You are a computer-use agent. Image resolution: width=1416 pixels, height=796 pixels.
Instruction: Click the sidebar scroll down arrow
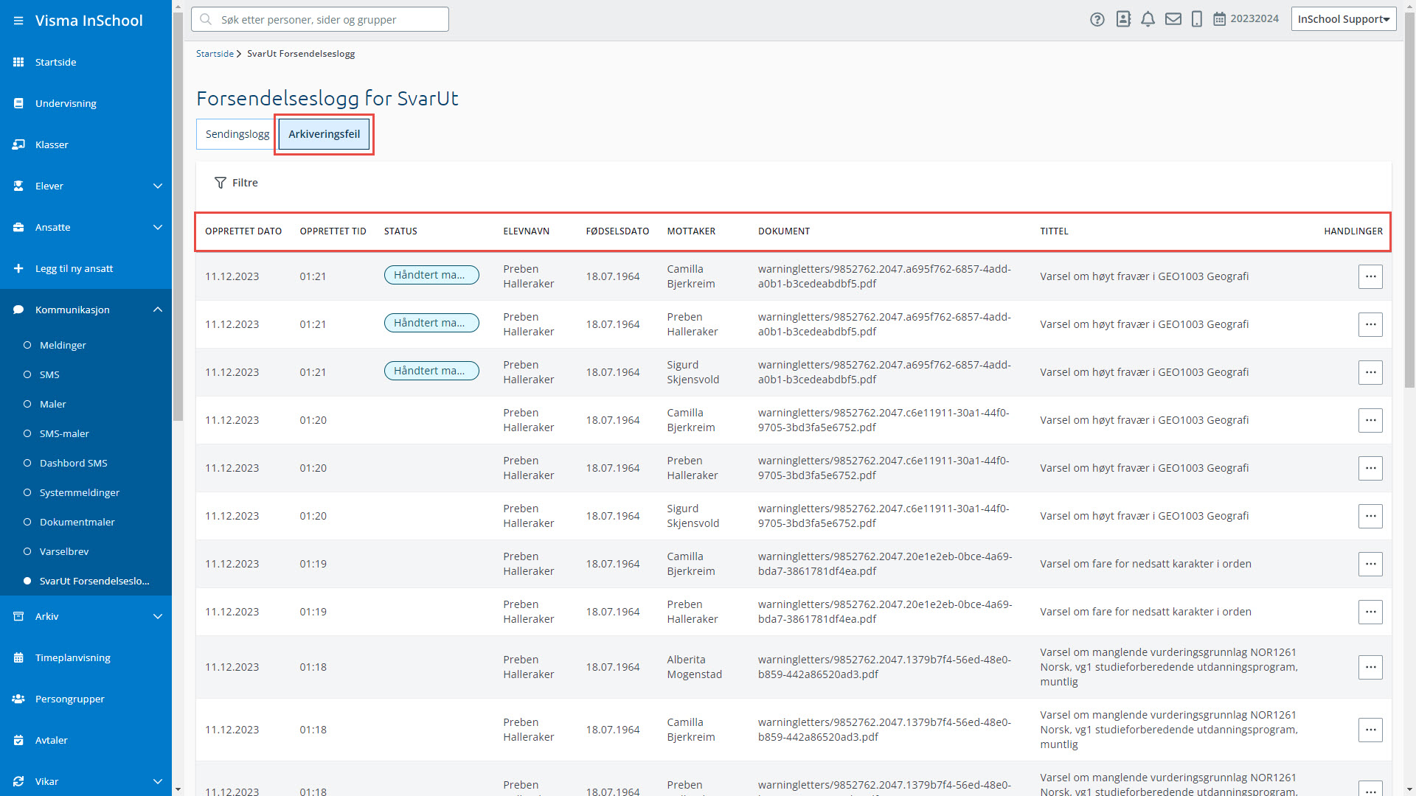[x=178, y=789]
